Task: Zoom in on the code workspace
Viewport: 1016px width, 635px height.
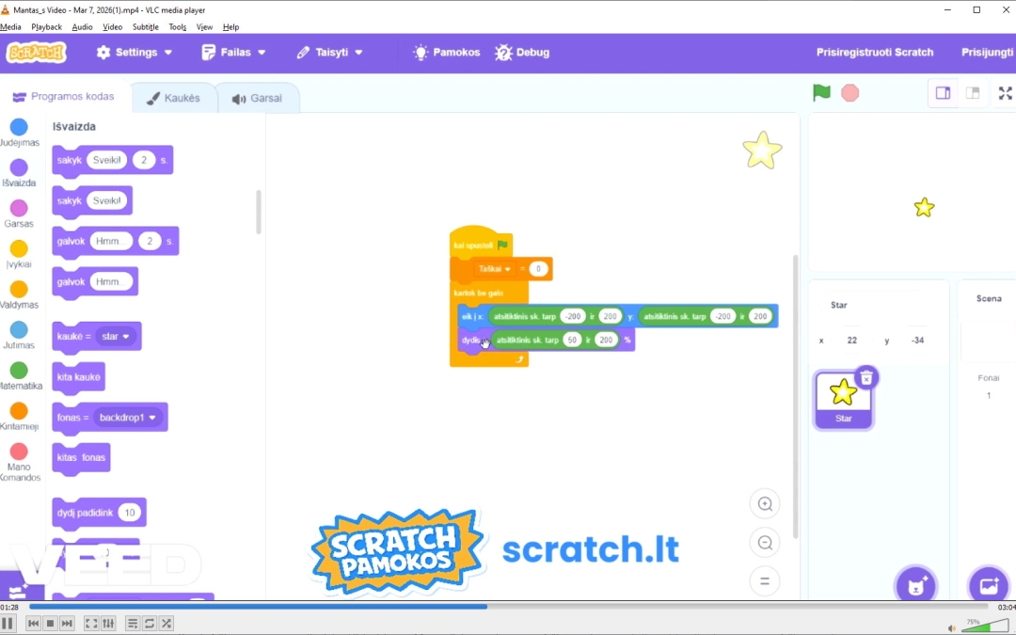Action: [765, 504]
